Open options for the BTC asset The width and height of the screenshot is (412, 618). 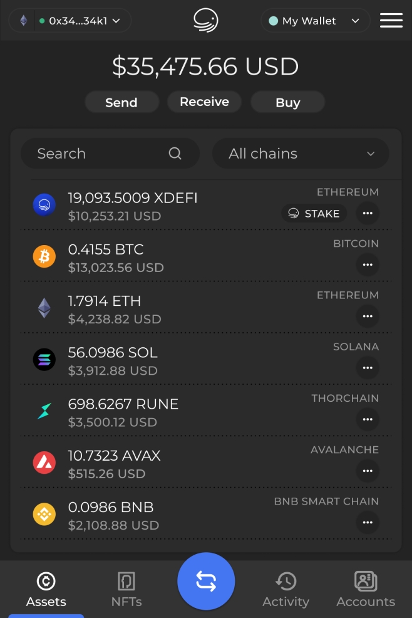click(368, 264)
